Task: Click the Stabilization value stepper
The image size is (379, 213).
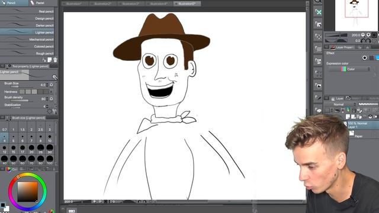Action: [47, 106]
